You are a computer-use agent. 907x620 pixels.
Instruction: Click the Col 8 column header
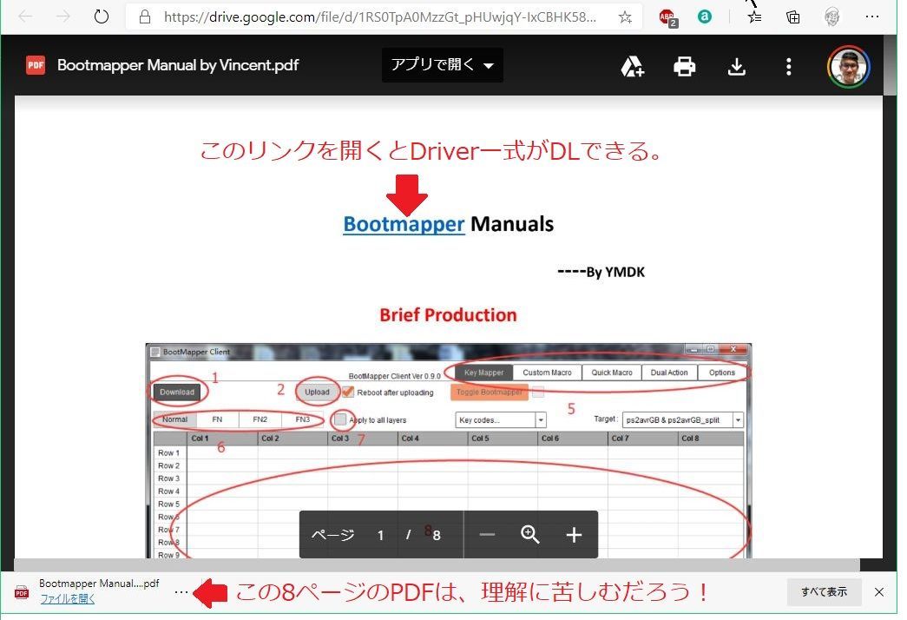[x=710, y=439]
